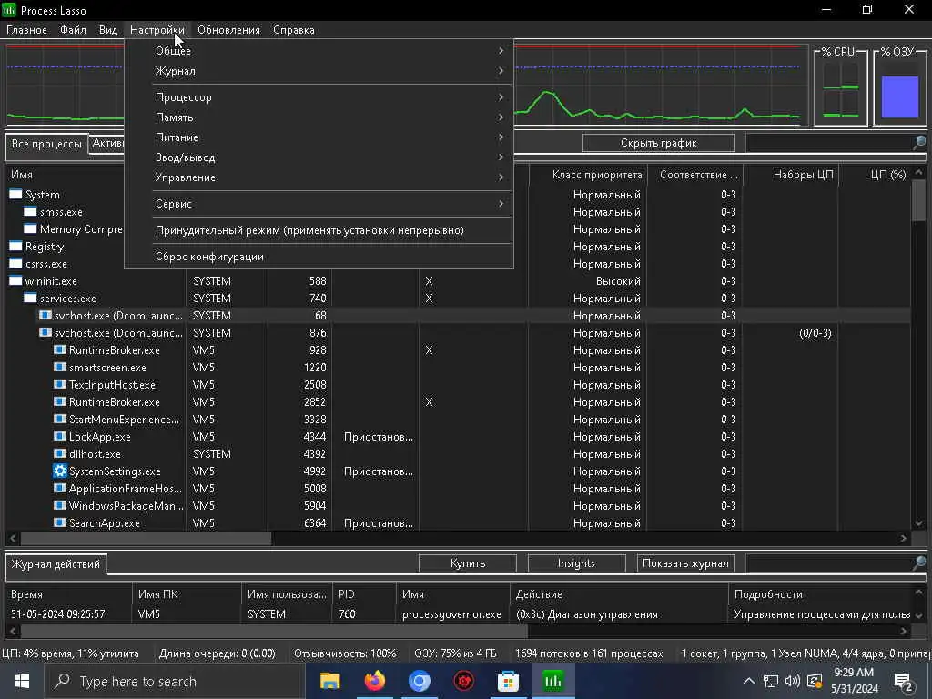Select svchost.exe with PID 876

pyautogui.click(x=458, y=333)
